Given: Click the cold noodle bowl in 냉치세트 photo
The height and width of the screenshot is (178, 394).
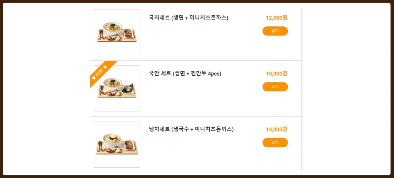Looking at the screenshot, I should pyautogui.click(x=112, y=139).
